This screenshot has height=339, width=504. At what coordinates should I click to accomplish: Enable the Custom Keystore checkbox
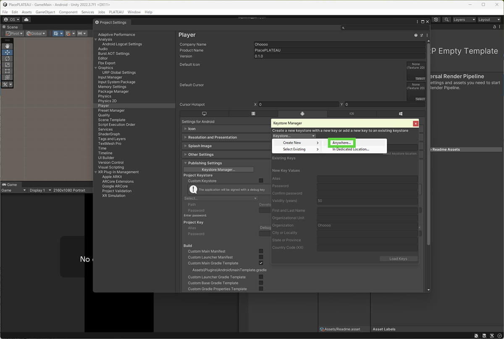261,181
